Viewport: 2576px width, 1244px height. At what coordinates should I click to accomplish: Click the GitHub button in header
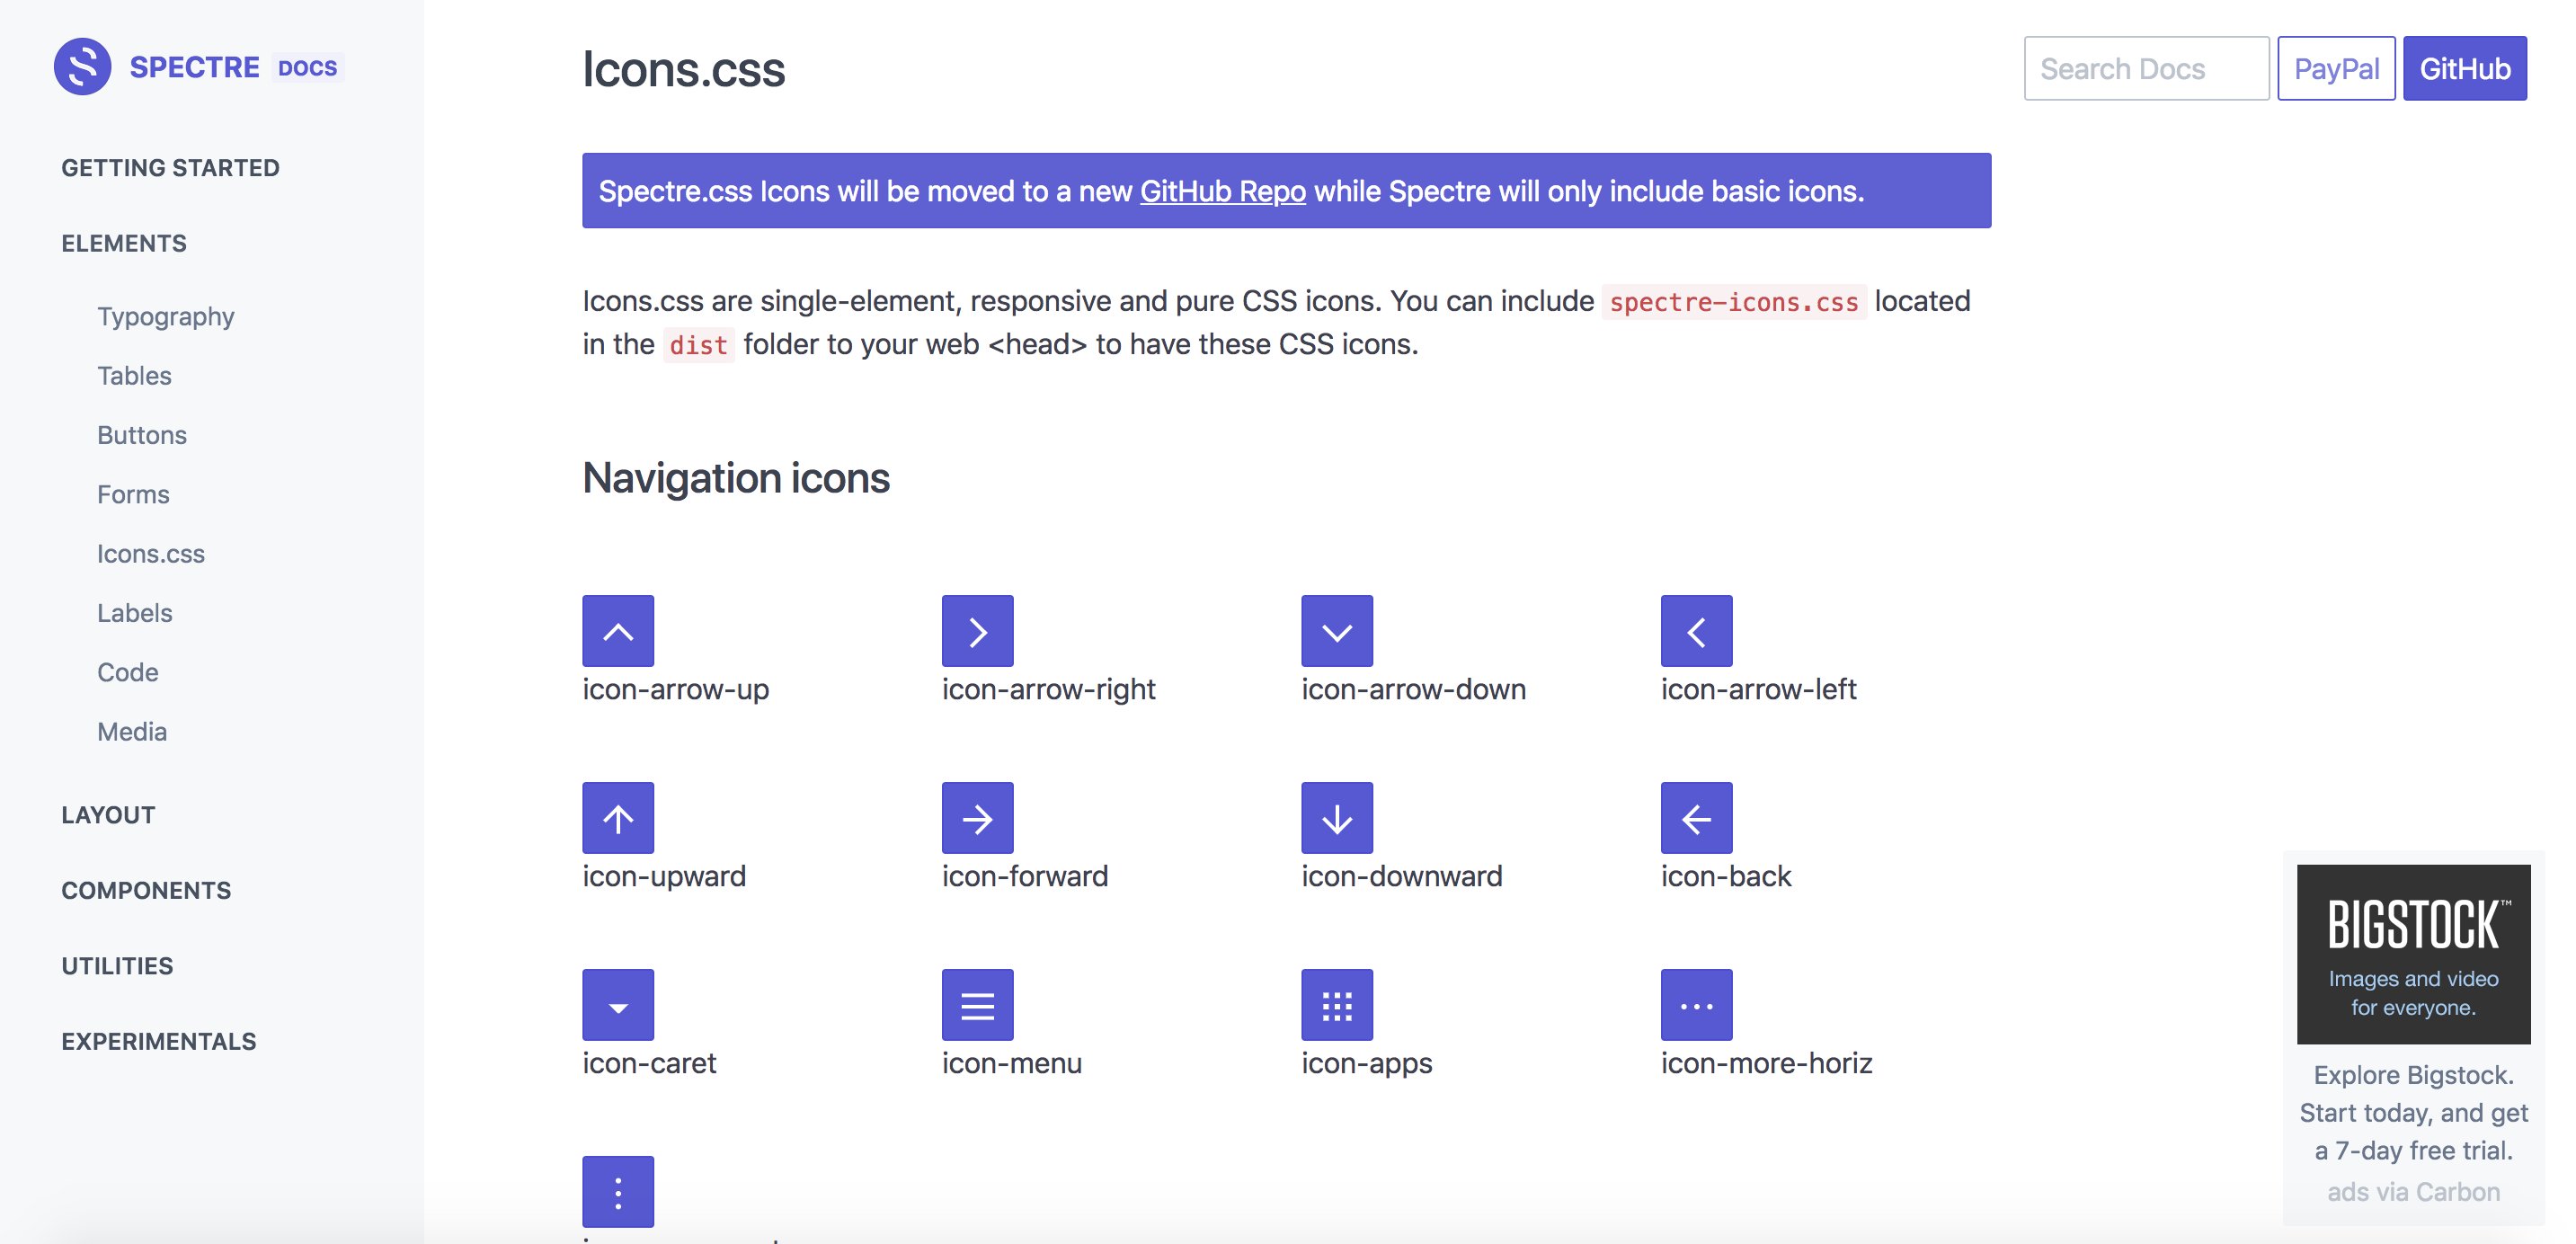(x=2464, y=69)
